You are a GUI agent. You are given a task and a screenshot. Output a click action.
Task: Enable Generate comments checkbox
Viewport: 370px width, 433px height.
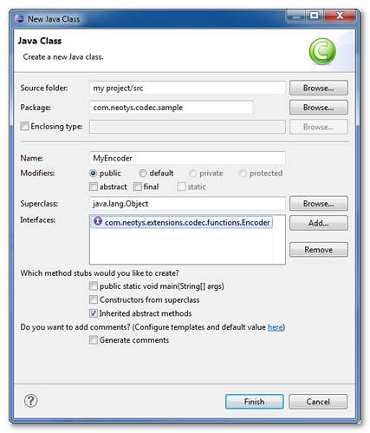click(94, 340)
